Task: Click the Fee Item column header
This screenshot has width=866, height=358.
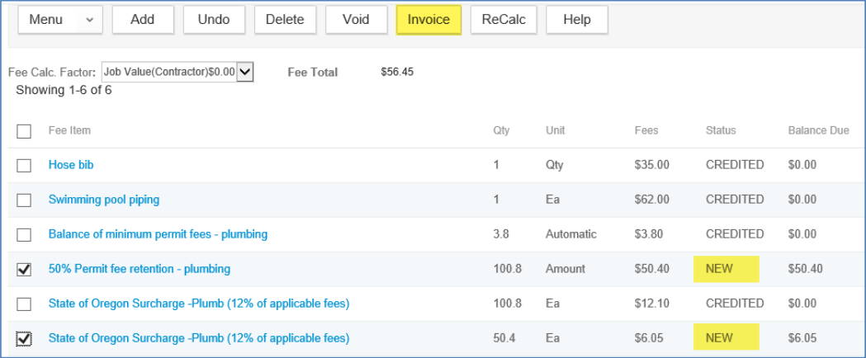Action: tap(69, 130)
